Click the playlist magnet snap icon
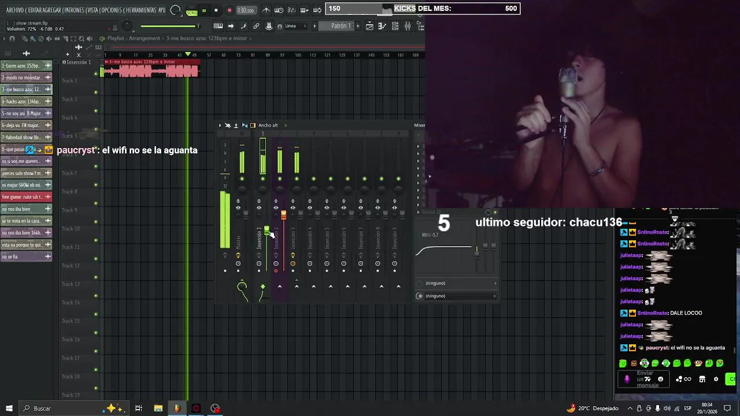The image size is (740, 416). tap(12, 39)
